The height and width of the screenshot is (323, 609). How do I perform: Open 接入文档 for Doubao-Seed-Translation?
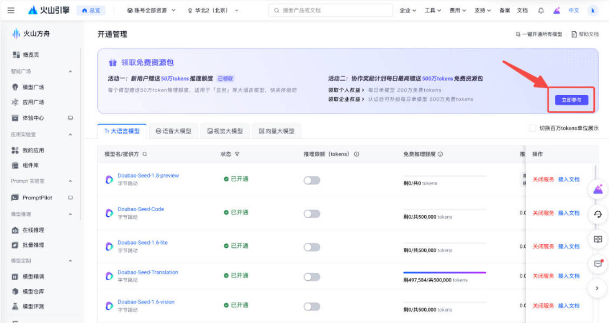pos(569,276)
